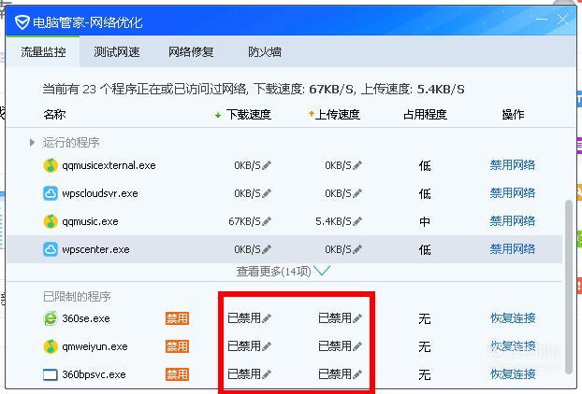Click 67KB/S download value for qqmusic.exe
The width and height of the screenshot is (582, 394).
[244, 221]
